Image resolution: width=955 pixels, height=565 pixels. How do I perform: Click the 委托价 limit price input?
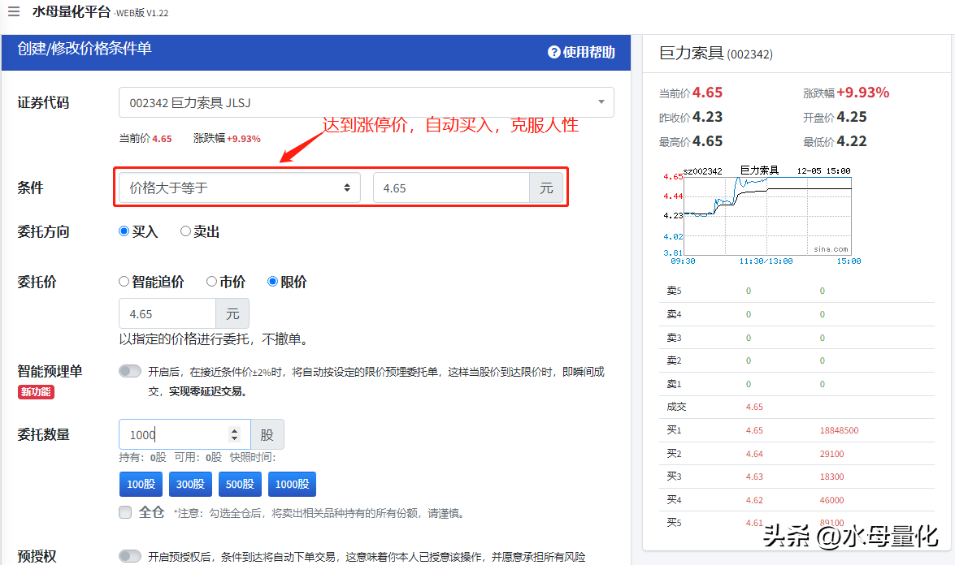[x=167, y=314]
